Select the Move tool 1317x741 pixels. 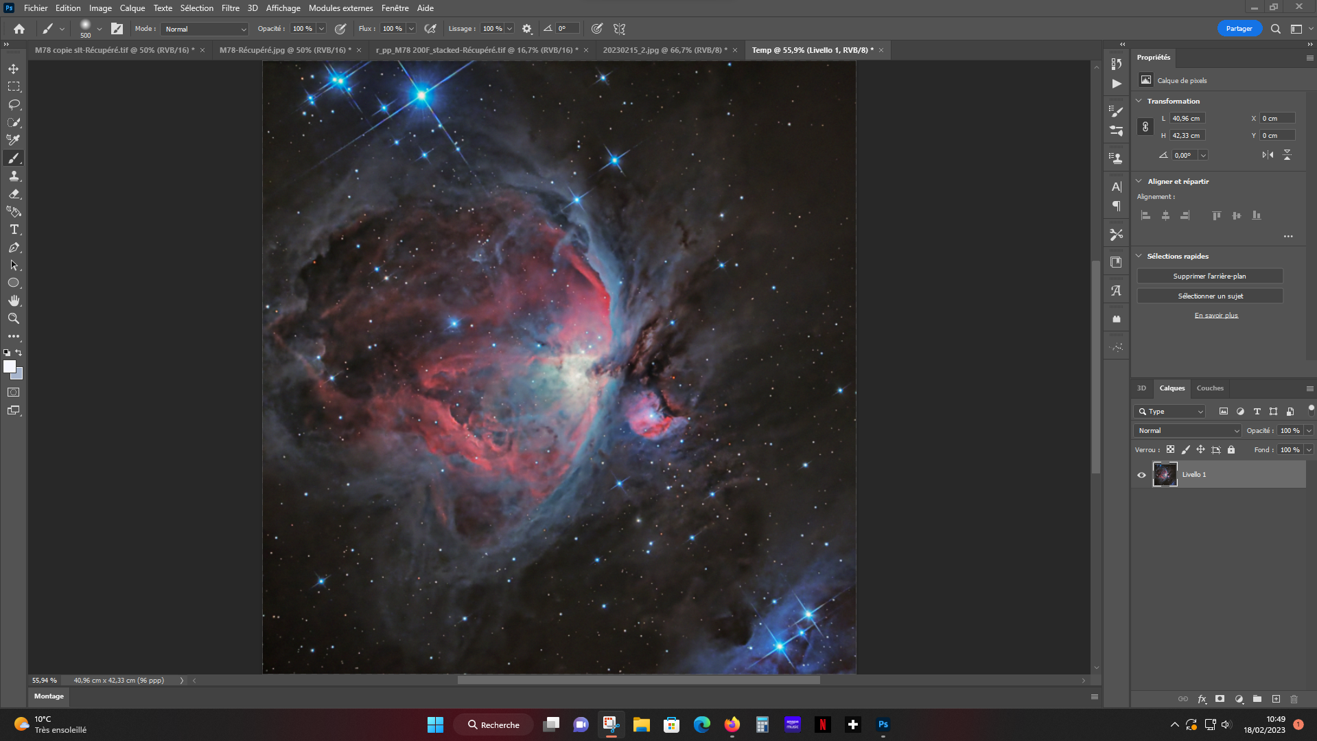point(14,69)
